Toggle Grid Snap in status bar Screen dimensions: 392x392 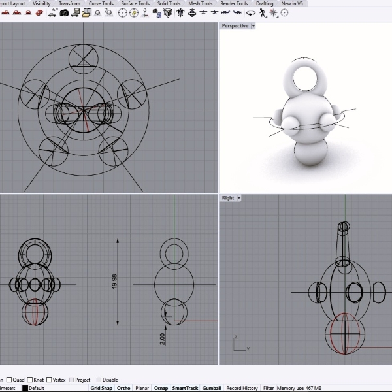(101, 388)
